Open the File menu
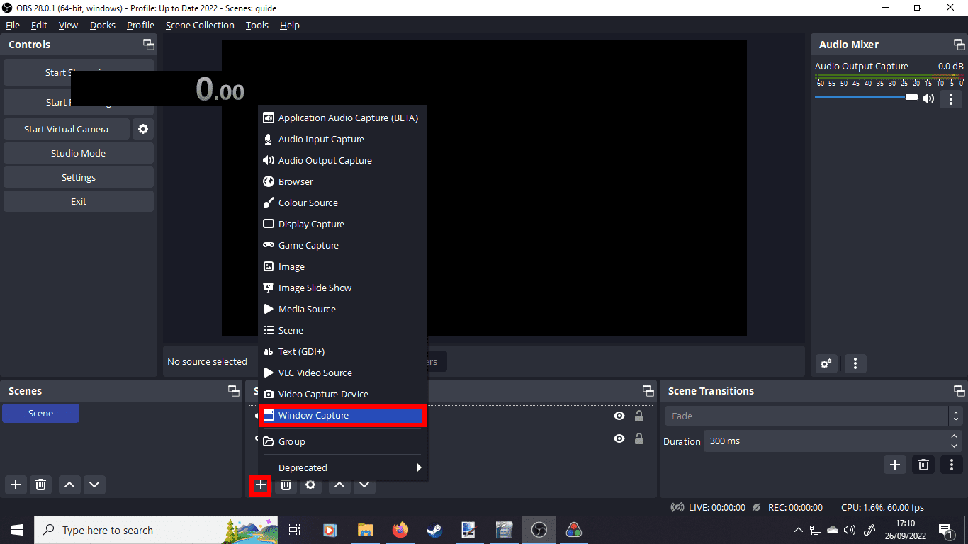 [13, 25]
